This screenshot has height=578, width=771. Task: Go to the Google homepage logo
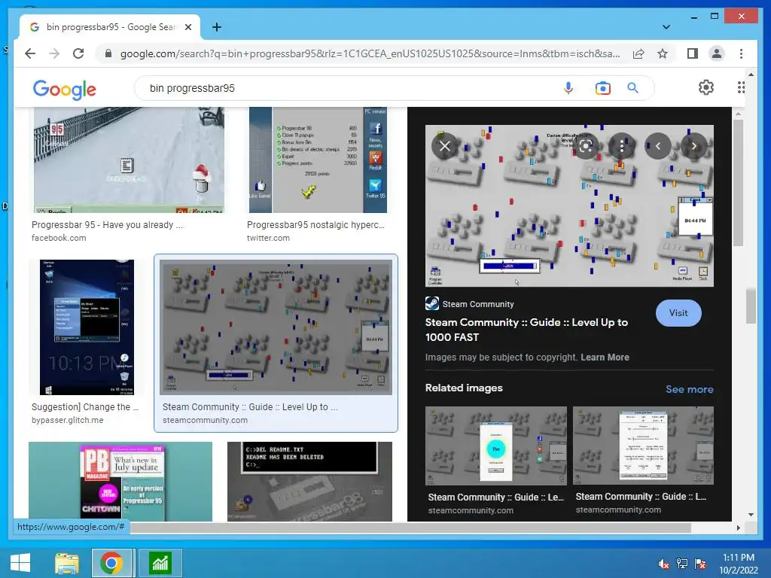pyautogui.click(x=65, y=90)
